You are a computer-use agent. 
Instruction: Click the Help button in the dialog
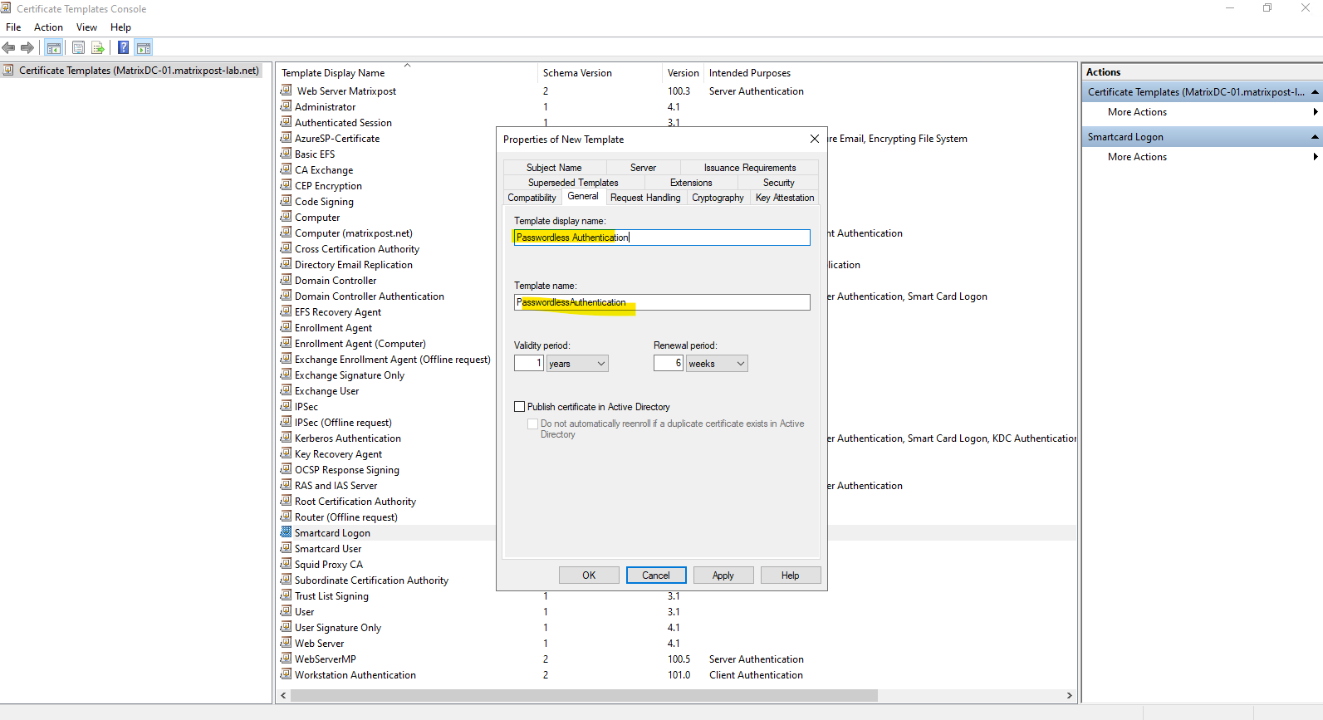[791, 576]
